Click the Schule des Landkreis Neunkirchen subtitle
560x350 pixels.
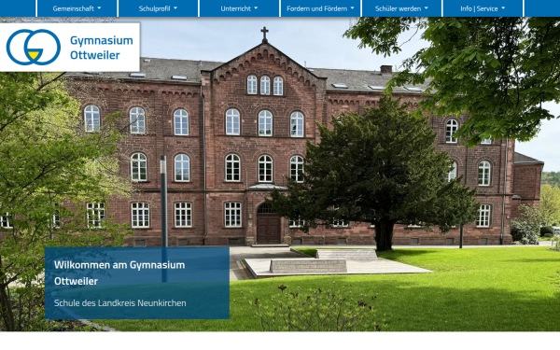pyautogui.click(x=120, y=302)
